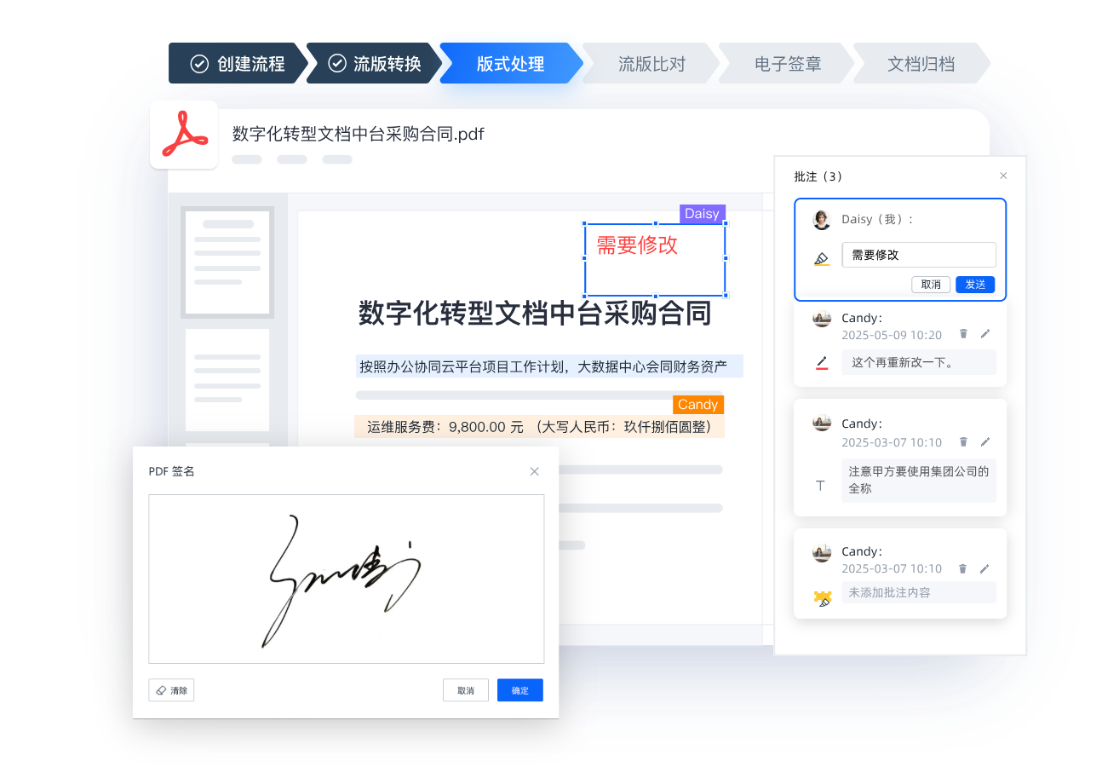Edit Candy's 2025-05-09 annotation with pencil
The height and width of the screenshot is (778, 1102).
point(985,334)
